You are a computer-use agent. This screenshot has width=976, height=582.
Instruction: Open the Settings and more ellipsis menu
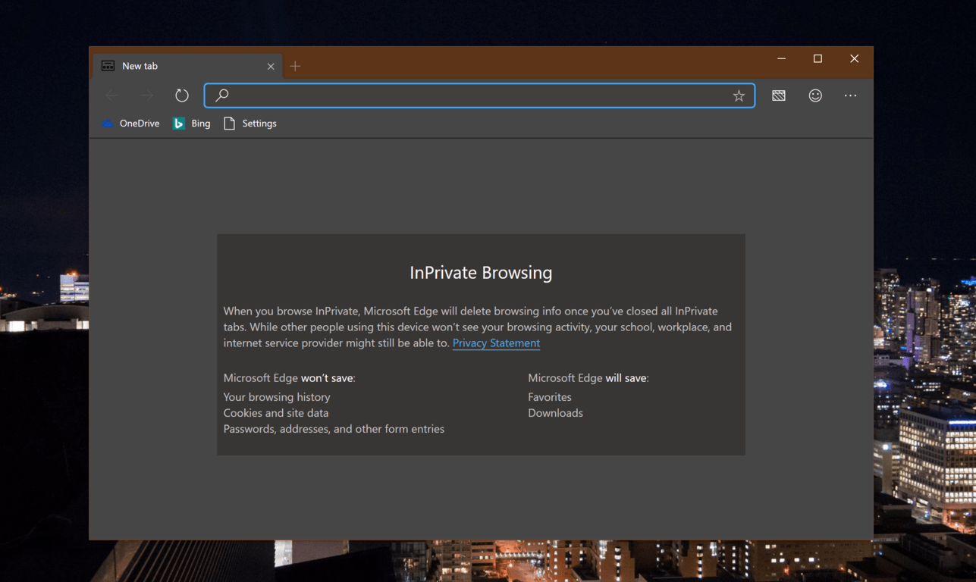pyautogui.click(x=850, y=95)
